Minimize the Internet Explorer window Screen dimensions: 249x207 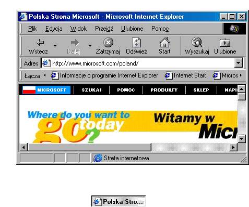224,17
